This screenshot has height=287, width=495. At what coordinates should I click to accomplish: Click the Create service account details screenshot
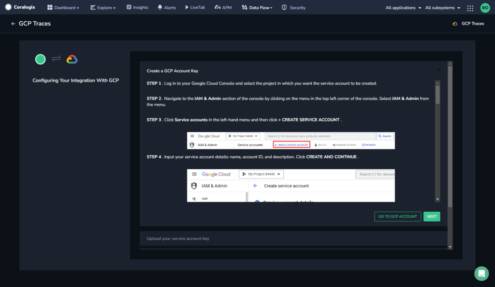pyautogui.click(x=291, y=186)
